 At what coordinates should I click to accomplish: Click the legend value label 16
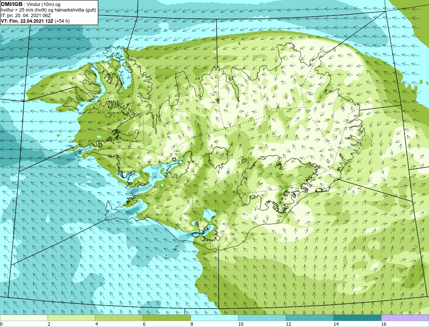(x=384, y=324)
